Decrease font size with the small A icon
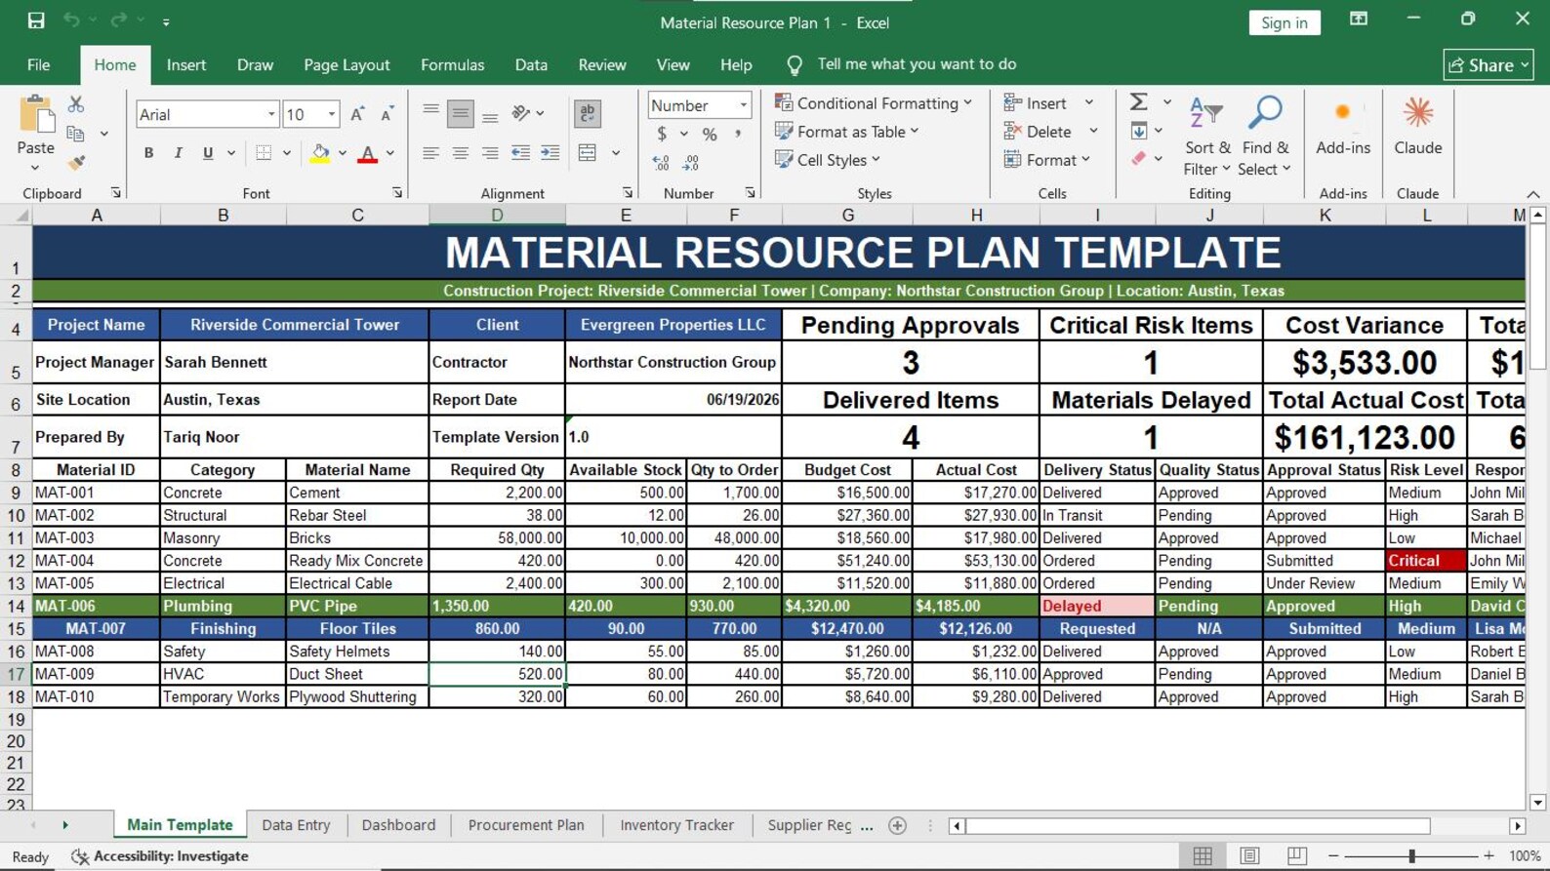 coord(387,114)
